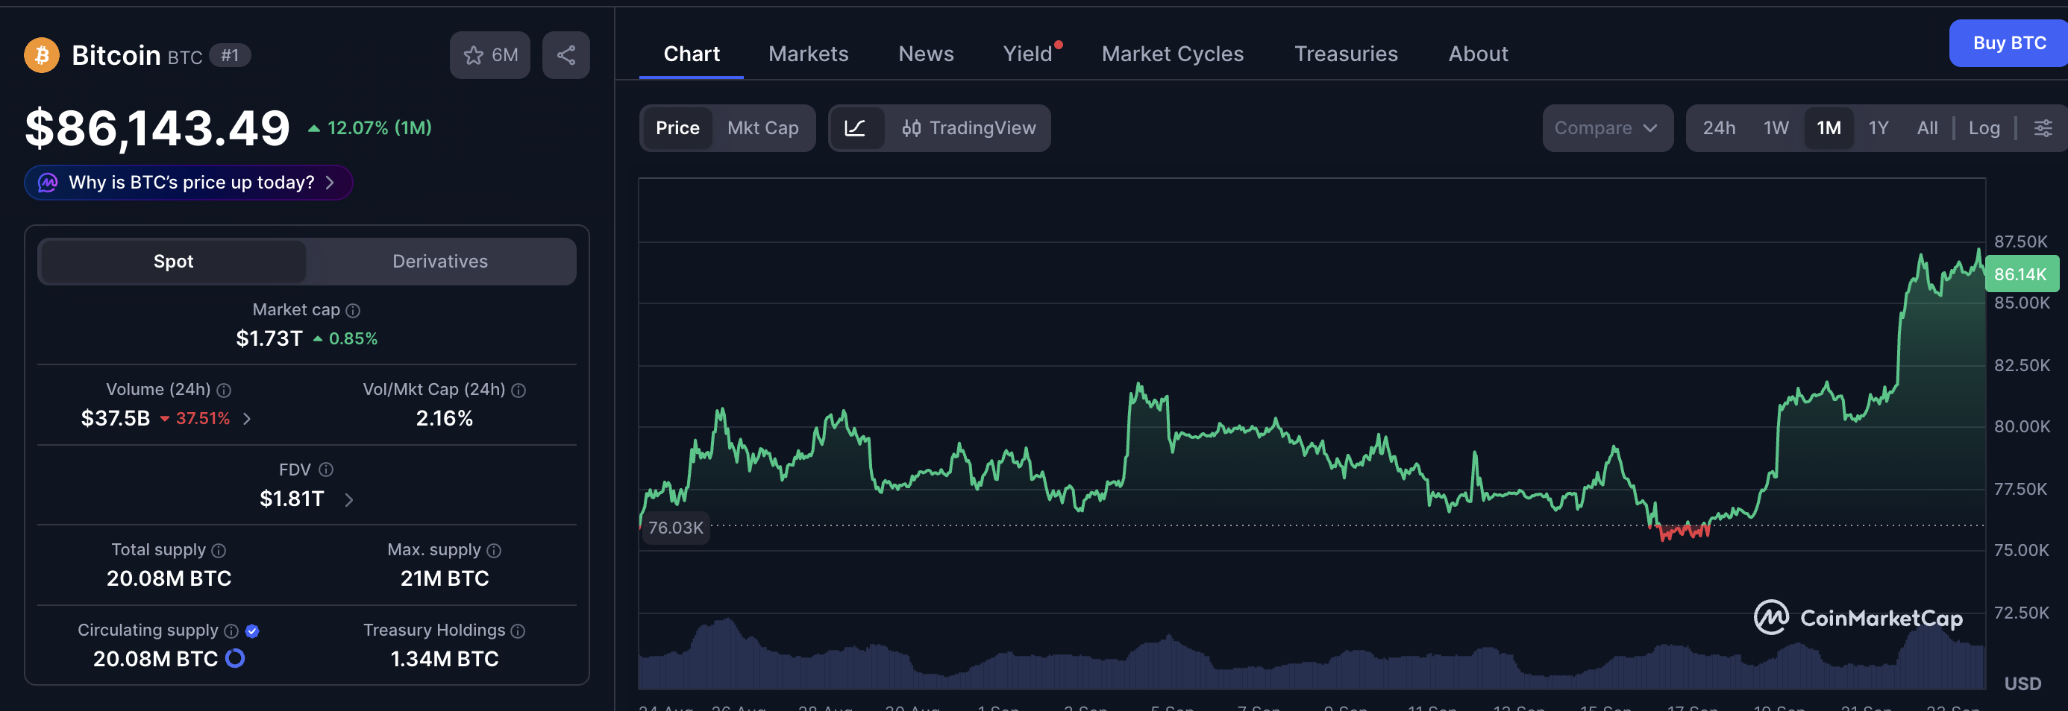Expand FDV details arrow

pos(348,499)
